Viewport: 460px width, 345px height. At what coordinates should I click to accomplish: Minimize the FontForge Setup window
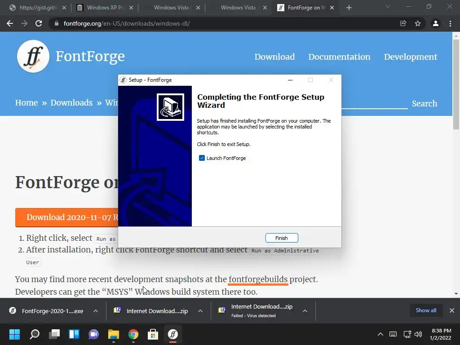[x=290, y=80]
